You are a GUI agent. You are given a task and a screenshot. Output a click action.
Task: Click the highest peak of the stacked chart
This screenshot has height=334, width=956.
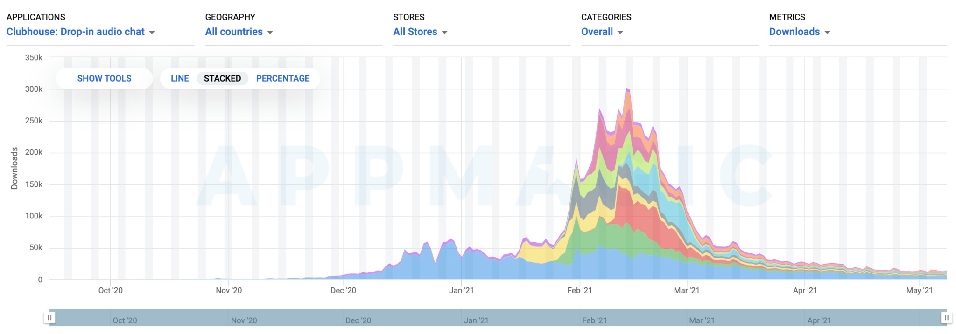(x=627, y=89)
